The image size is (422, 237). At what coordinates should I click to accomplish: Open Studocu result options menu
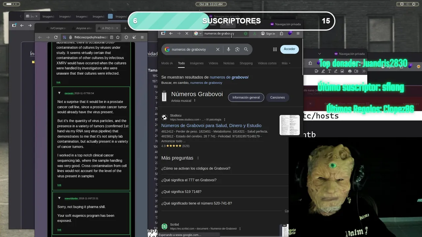[x=225, y=119]
